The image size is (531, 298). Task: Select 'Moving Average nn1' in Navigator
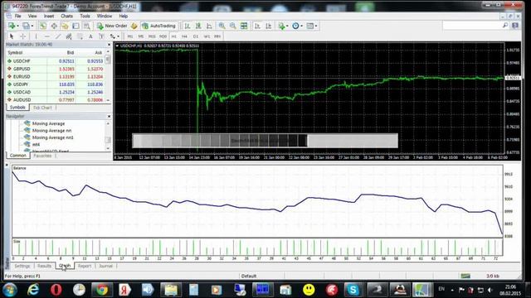tap(52, 137)
